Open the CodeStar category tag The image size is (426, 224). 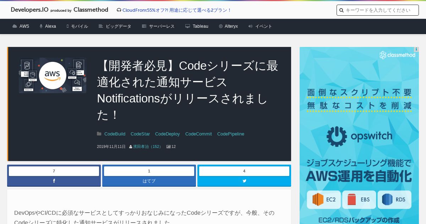[x=140, y=134]
